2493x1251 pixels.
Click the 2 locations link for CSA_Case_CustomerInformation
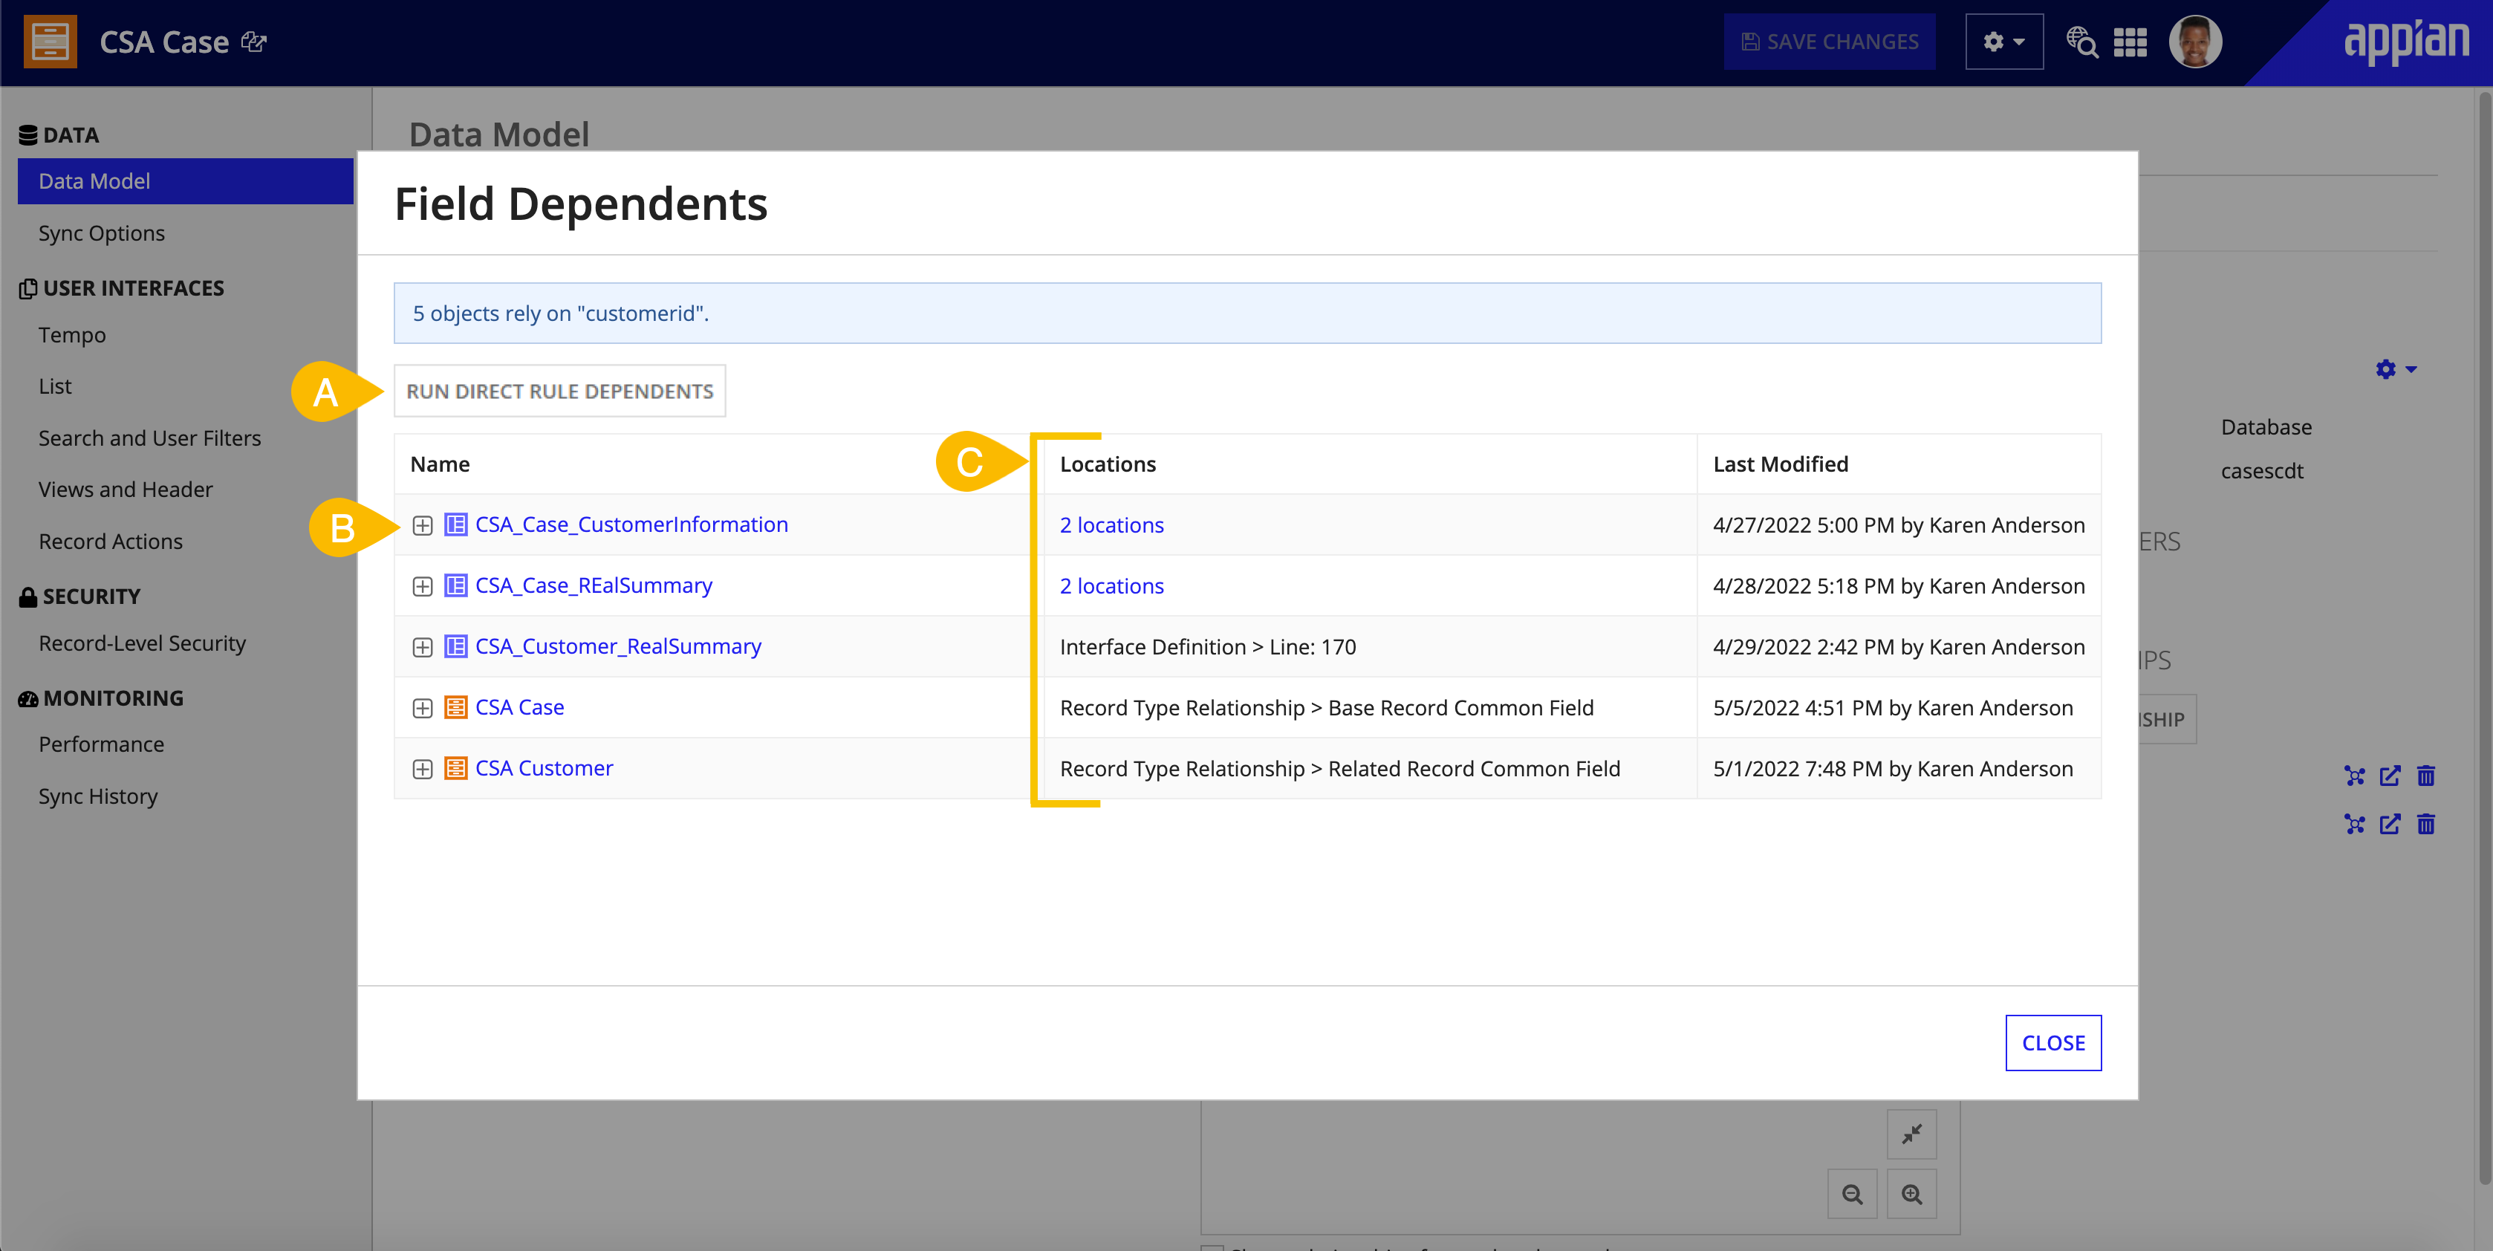tap(1112, 524)
